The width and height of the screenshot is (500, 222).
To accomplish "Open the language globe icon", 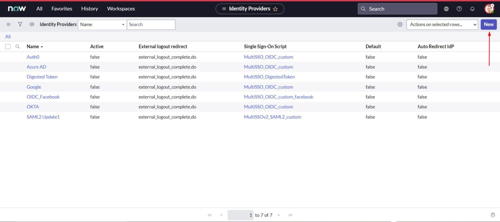I will pyautogui.click(x=446, y=9).
